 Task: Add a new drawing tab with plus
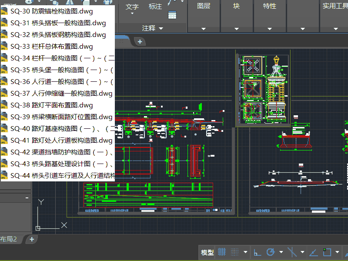140,41
